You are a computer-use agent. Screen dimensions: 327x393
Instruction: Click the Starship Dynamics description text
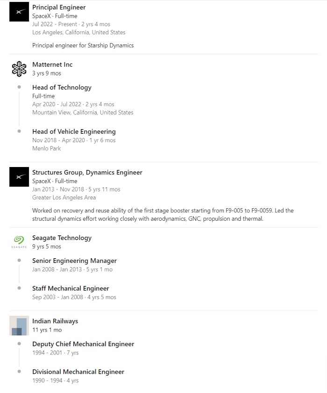click(83, 45)
